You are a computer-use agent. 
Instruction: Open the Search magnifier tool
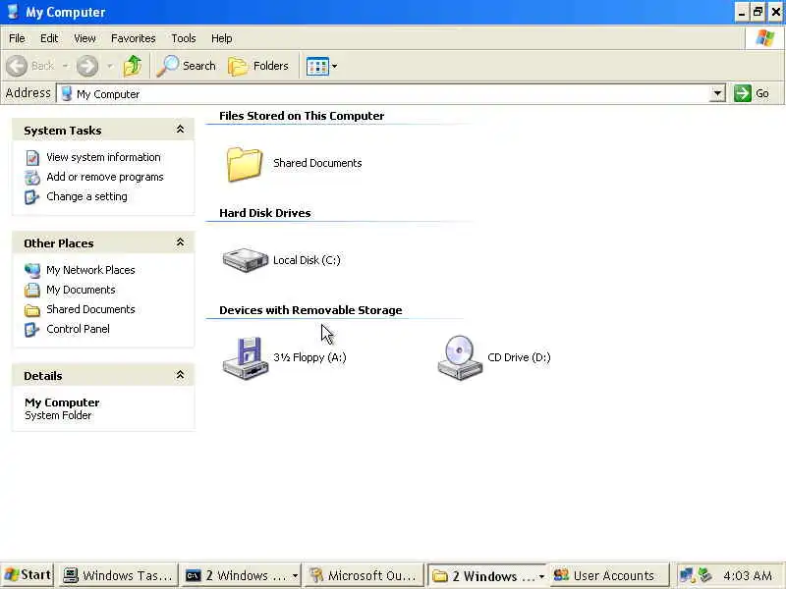[x=186, y=66]
